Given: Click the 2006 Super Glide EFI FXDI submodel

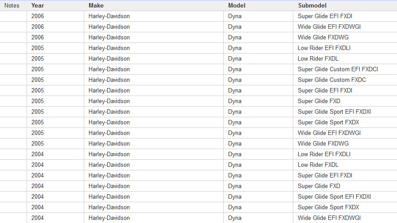Looking at the screenshot, I should pos(325,16).
